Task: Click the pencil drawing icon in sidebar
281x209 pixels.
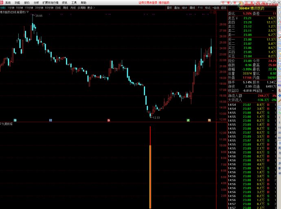Action: pyautogui.click(x=279, y=101)
